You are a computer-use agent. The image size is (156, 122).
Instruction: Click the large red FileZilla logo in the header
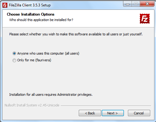coord(145,19)
